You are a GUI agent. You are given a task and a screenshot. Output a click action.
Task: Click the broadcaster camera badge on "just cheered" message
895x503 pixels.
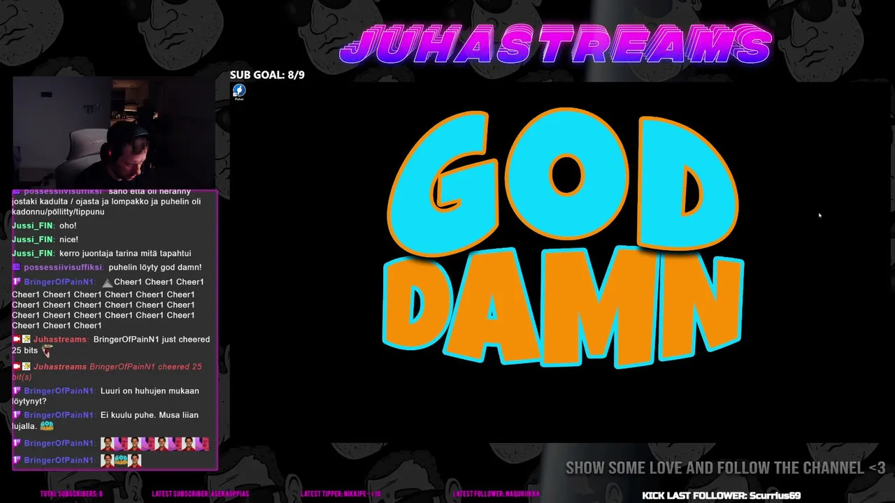[16, 340]
